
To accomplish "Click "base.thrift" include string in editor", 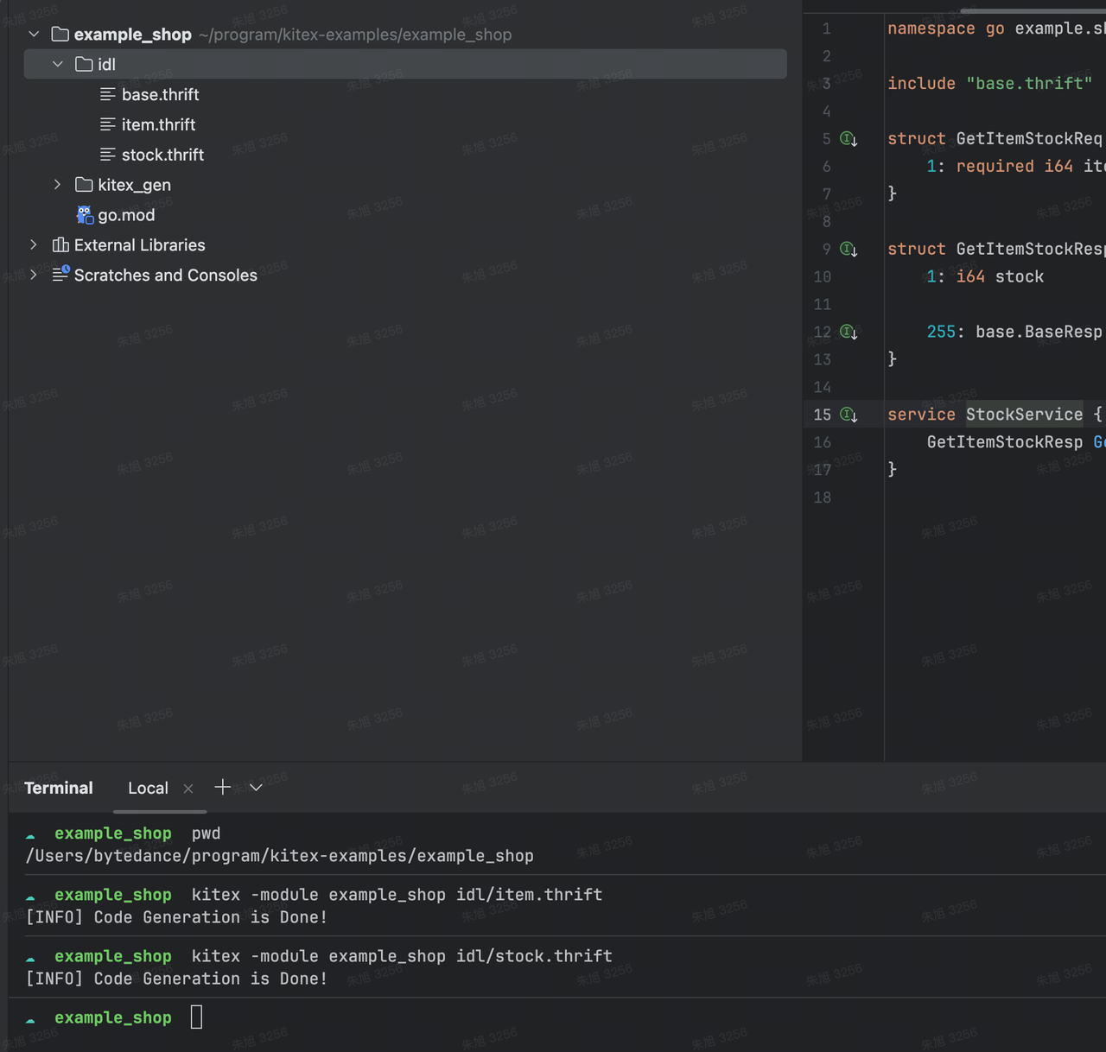I will click(1029, 84).
